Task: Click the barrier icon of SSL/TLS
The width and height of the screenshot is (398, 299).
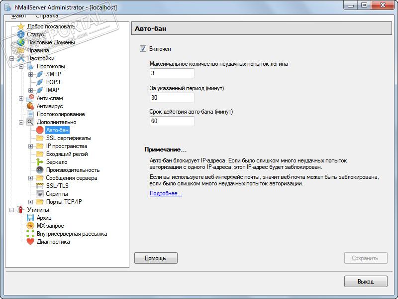Action: [x=40, y=186]
